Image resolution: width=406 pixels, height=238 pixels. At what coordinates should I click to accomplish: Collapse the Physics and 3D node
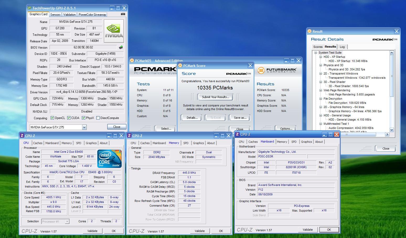click(x=320, y=65)
